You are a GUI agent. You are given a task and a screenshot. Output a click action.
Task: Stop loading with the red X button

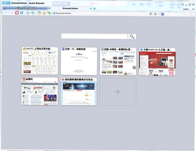(17, 13)
